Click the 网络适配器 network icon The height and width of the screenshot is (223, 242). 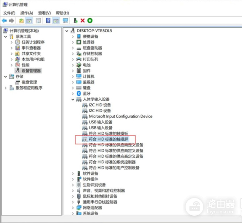point(79,208)
